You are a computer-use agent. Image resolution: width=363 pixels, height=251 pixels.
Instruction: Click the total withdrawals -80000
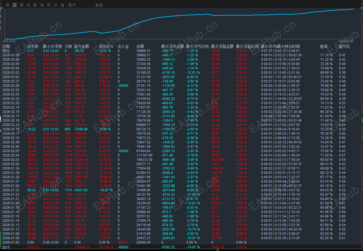tap(123, 247)
